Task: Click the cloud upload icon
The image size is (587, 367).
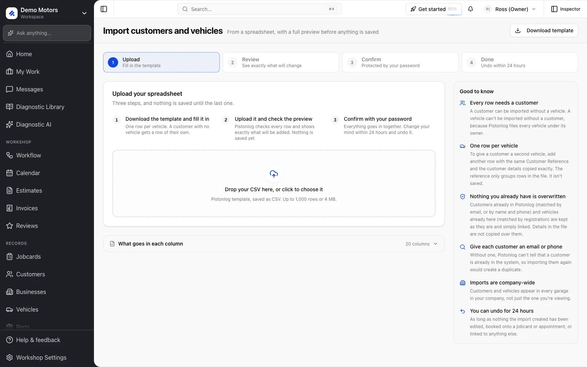Action: 274,174
